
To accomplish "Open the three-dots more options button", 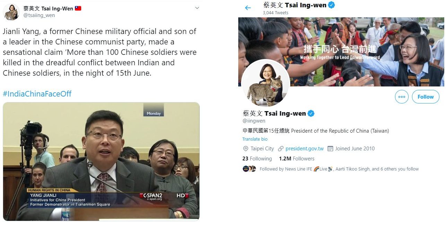I will [x=402, y=97].
